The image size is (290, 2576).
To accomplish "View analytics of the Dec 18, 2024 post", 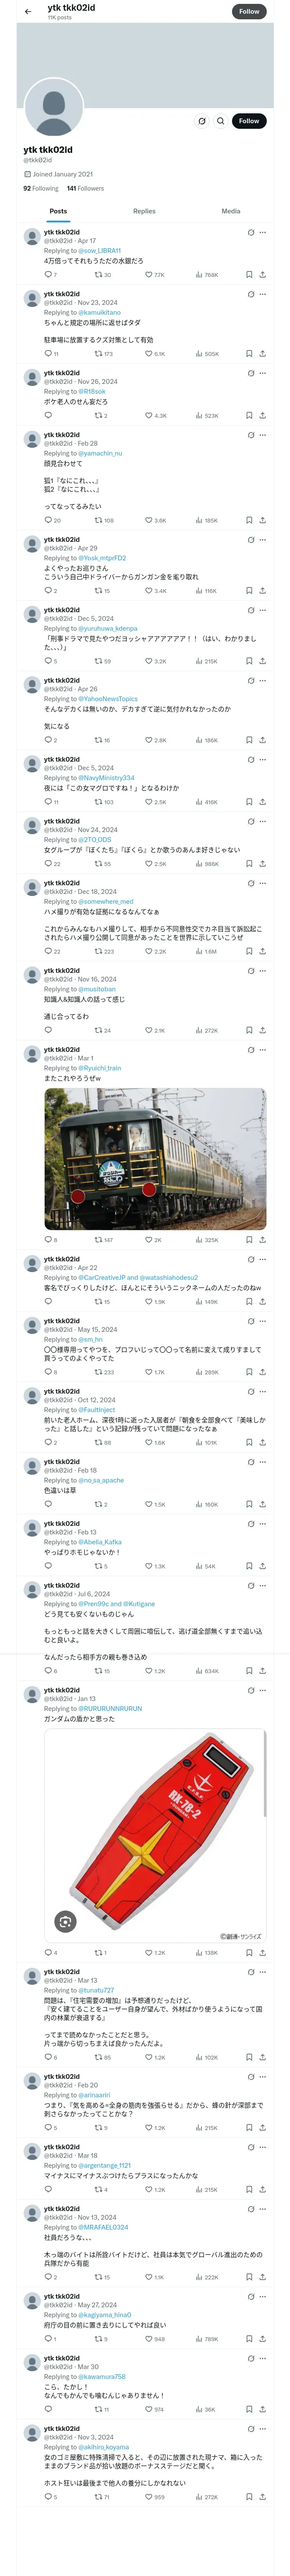I will (206, 951).
